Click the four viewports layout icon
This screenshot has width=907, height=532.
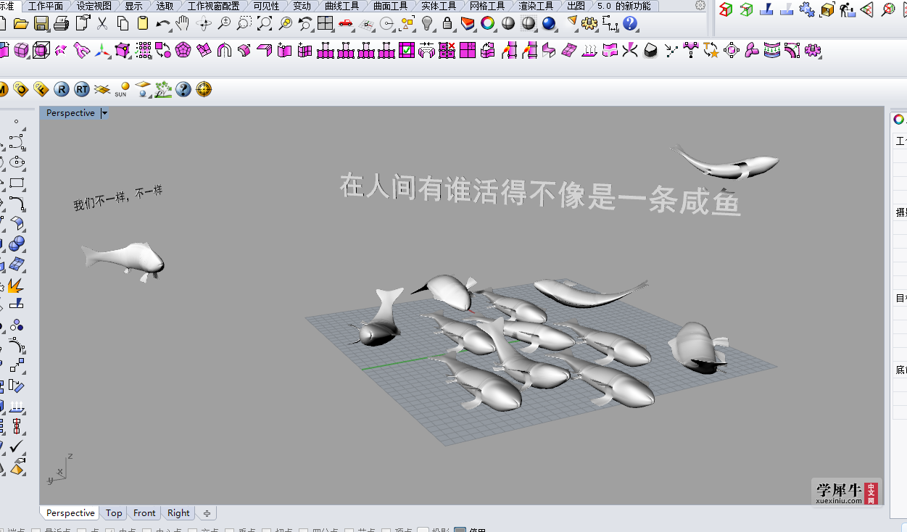[325, 23]
